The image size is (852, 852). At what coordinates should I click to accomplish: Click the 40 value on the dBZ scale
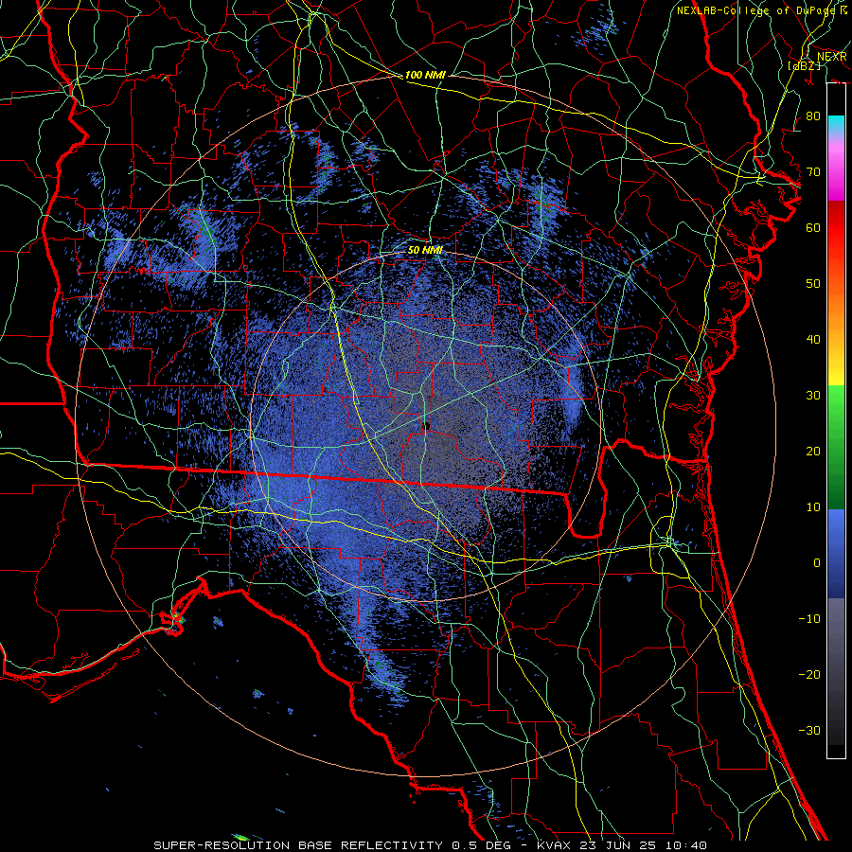pos(813,340)
